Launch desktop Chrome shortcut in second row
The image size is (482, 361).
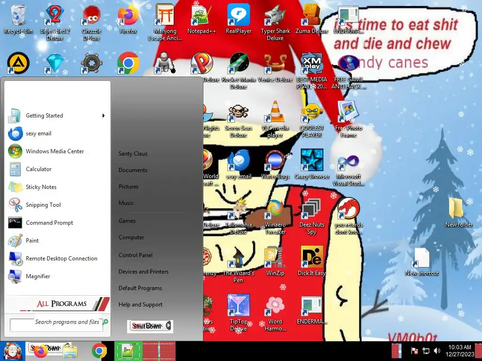click(128, 63)
